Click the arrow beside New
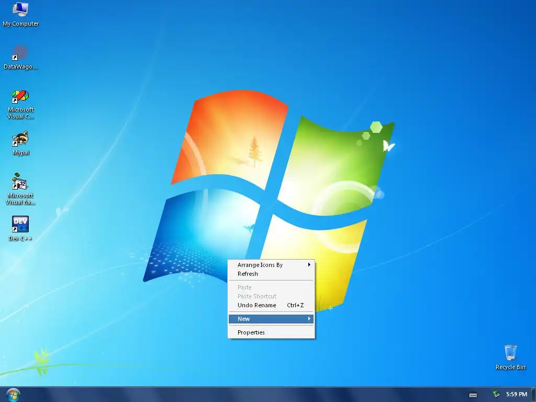The height and width of the screenshot is (402, 536). pyautogui.click(x=309, y=319)
